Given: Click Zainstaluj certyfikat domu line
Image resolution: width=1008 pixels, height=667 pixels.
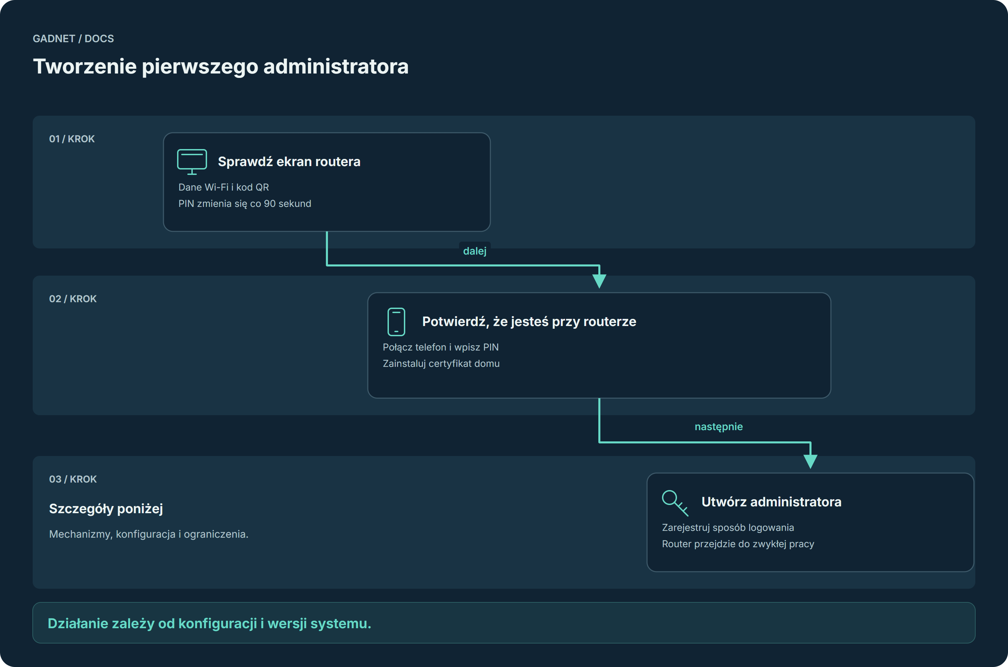Looking at the screenshot, I should click(441, 364).
